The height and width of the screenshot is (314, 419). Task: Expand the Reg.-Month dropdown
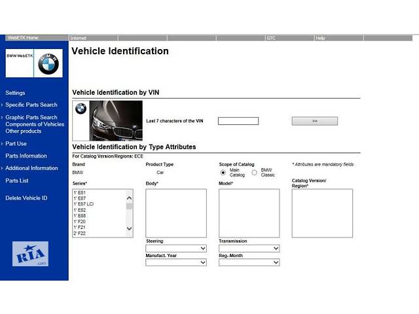point(249,262)
